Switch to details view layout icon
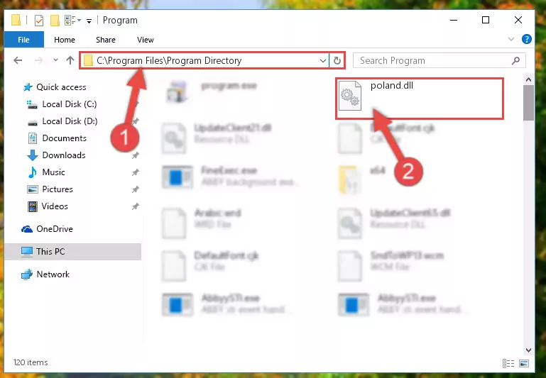546x378 pixels. [x=508, y=363]
